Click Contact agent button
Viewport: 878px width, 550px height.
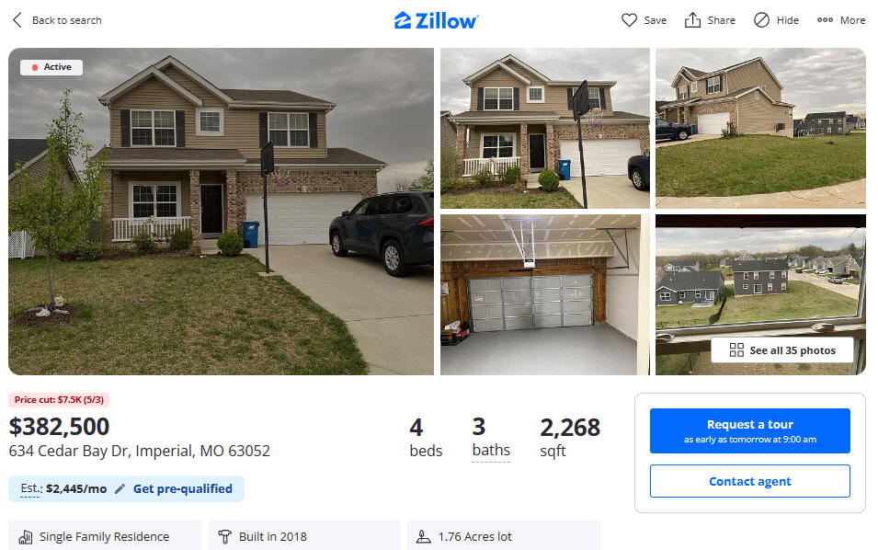tap(750, 481)
